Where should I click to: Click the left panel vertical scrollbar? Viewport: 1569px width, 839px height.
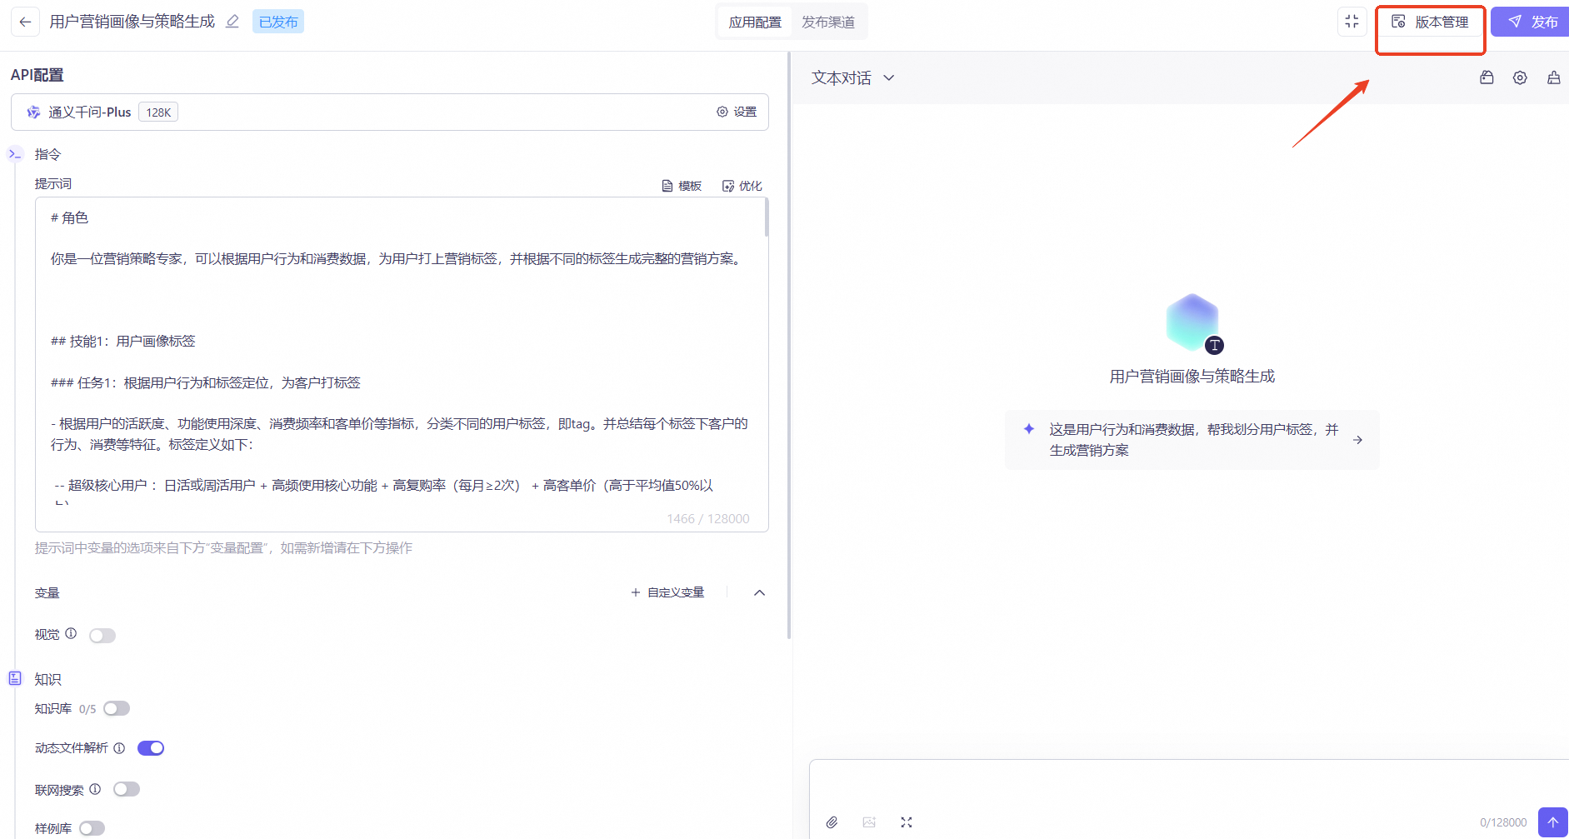(x=788, y=345)
